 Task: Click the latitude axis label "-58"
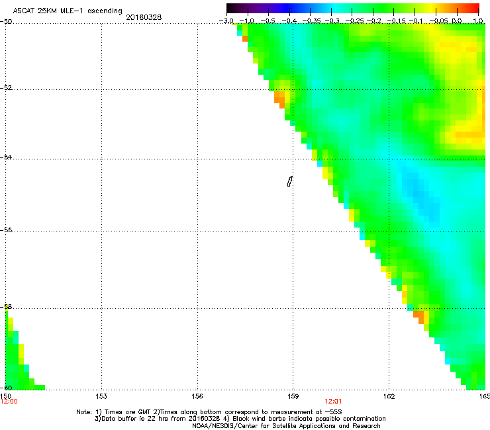(x=6, y=307)
